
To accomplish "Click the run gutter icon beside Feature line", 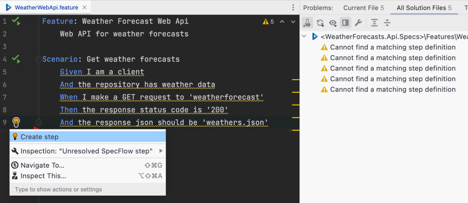I will pos(16,21).
